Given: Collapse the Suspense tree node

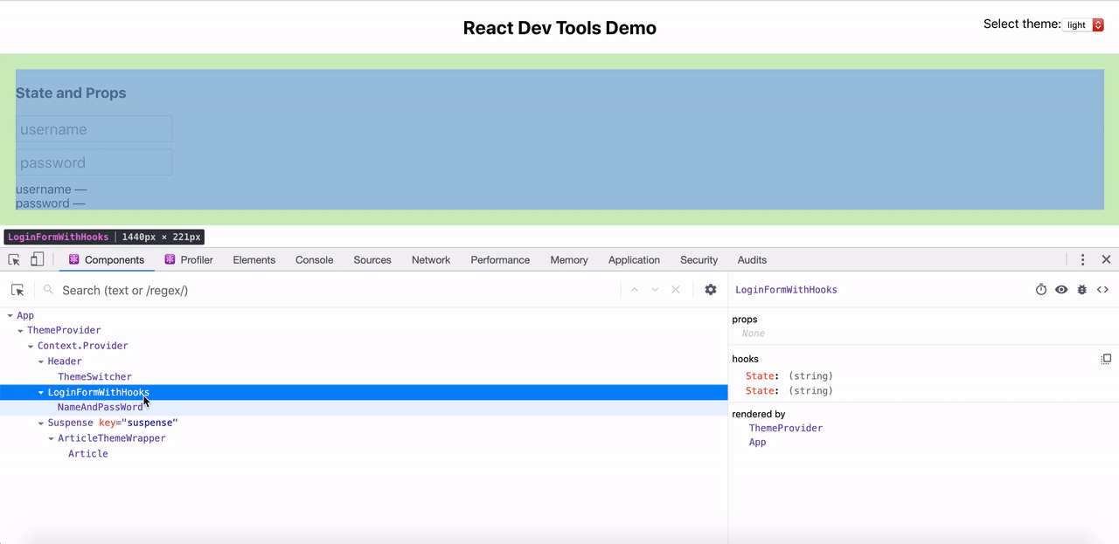Looking at the screenshot, I should pos(40,422).
